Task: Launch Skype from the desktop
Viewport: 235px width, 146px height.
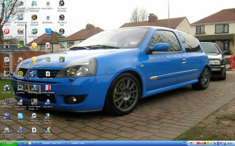Action: [20, 116]
